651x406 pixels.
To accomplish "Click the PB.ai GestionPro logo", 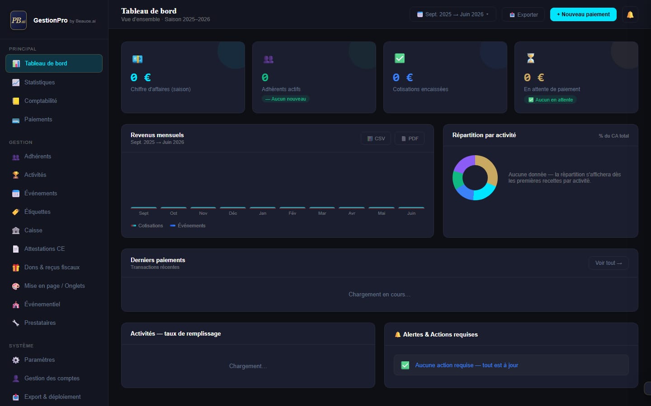I will (19, 20).
